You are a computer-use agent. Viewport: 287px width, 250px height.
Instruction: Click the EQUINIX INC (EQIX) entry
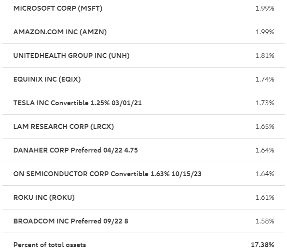[47, 79]
